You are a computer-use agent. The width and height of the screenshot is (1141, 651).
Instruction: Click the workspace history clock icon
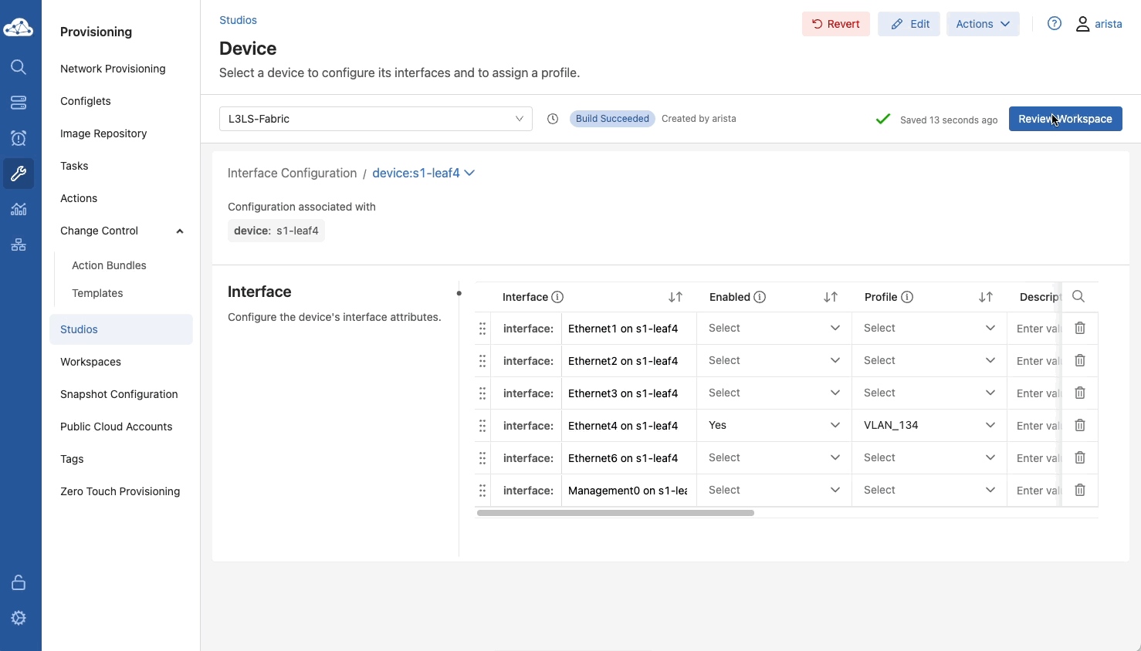tap(553, 119)
